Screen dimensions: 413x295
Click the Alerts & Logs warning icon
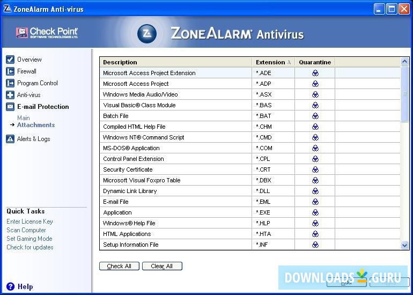[x=10, y=139]
